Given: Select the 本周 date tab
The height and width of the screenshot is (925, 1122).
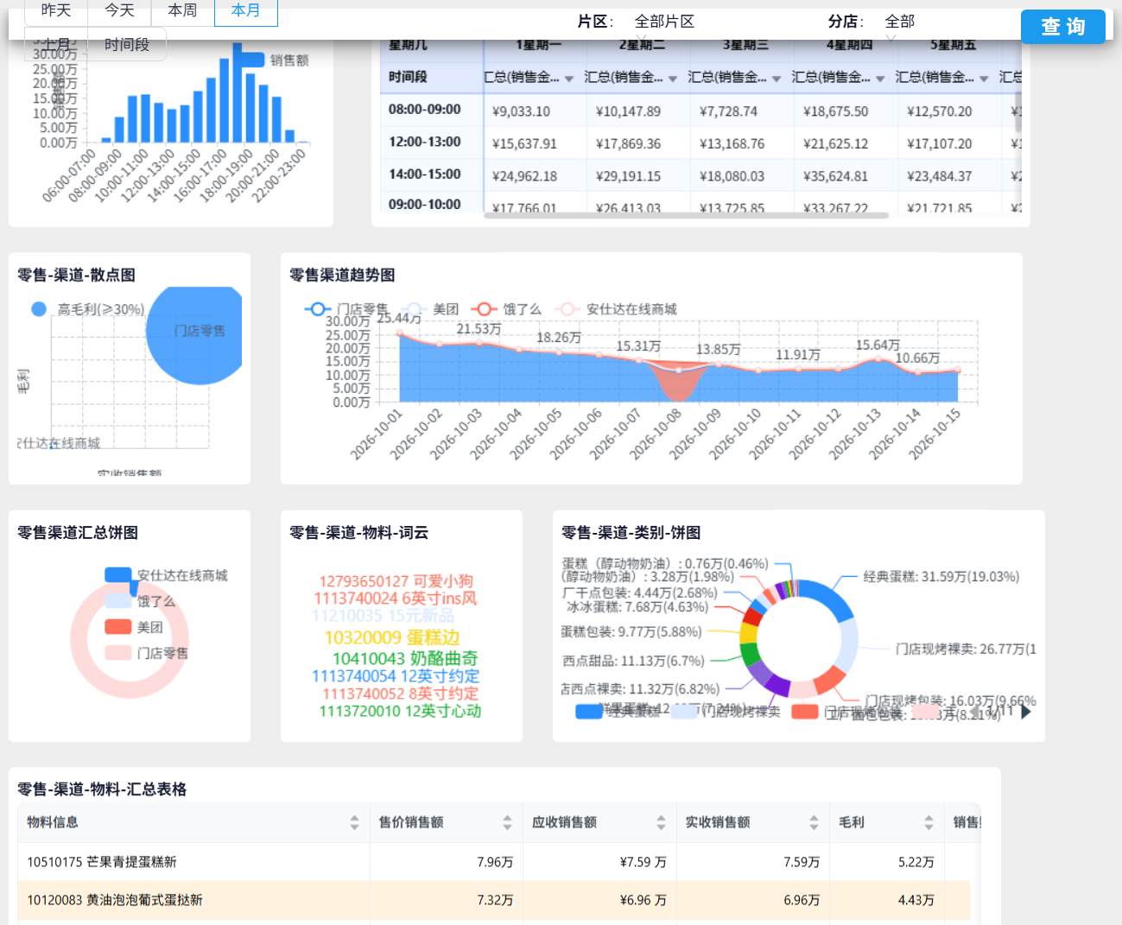Looking at the screenshot, I should click(x=182, y=11).
